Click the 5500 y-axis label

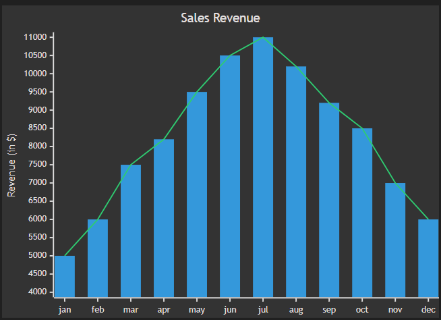point(37,237)
